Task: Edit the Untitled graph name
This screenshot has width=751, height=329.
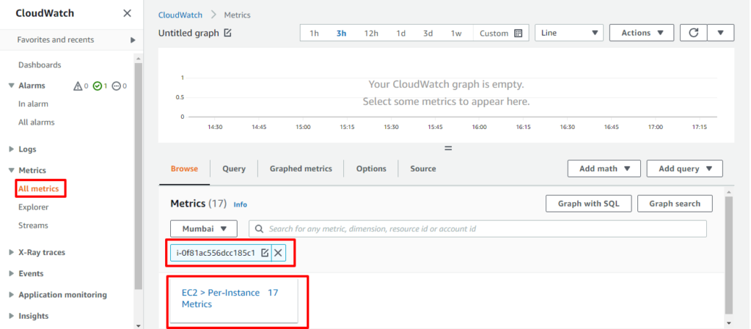Action: click(x=228, y=33)
